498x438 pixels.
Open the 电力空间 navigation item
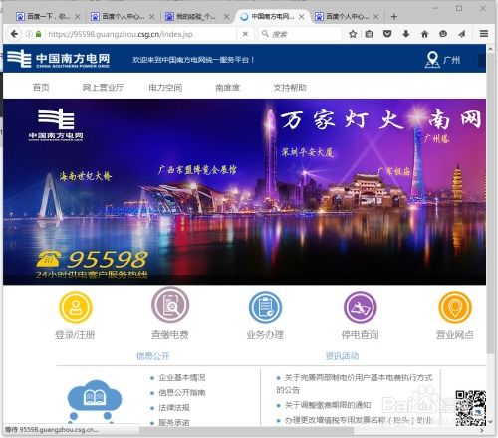pyautogui.click(x=165, y=88)
